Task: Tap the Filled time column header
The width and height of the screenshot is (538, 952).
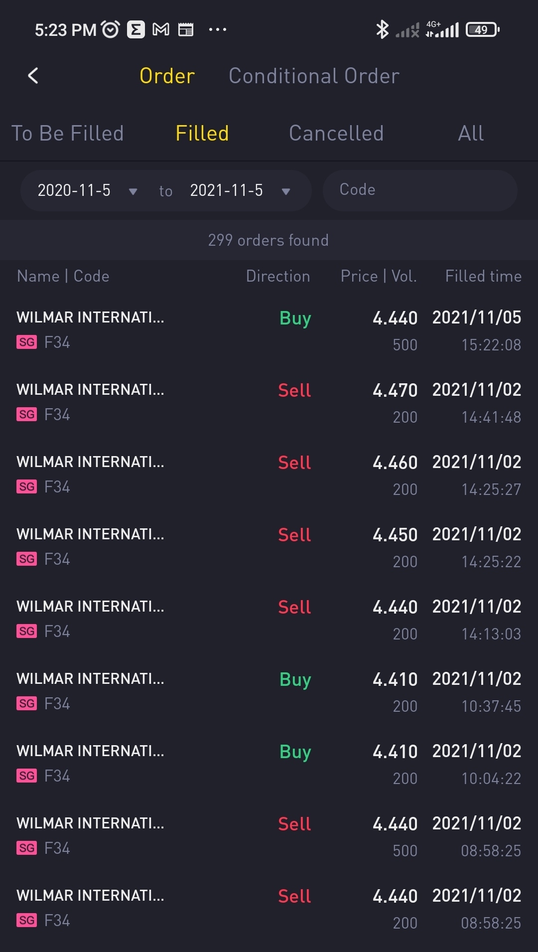Action: pos(483,276)
